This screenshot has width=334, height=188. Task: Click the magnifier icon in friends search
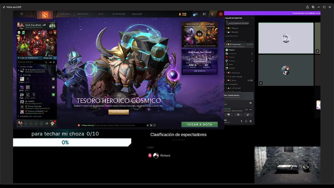tap(46, 62)
